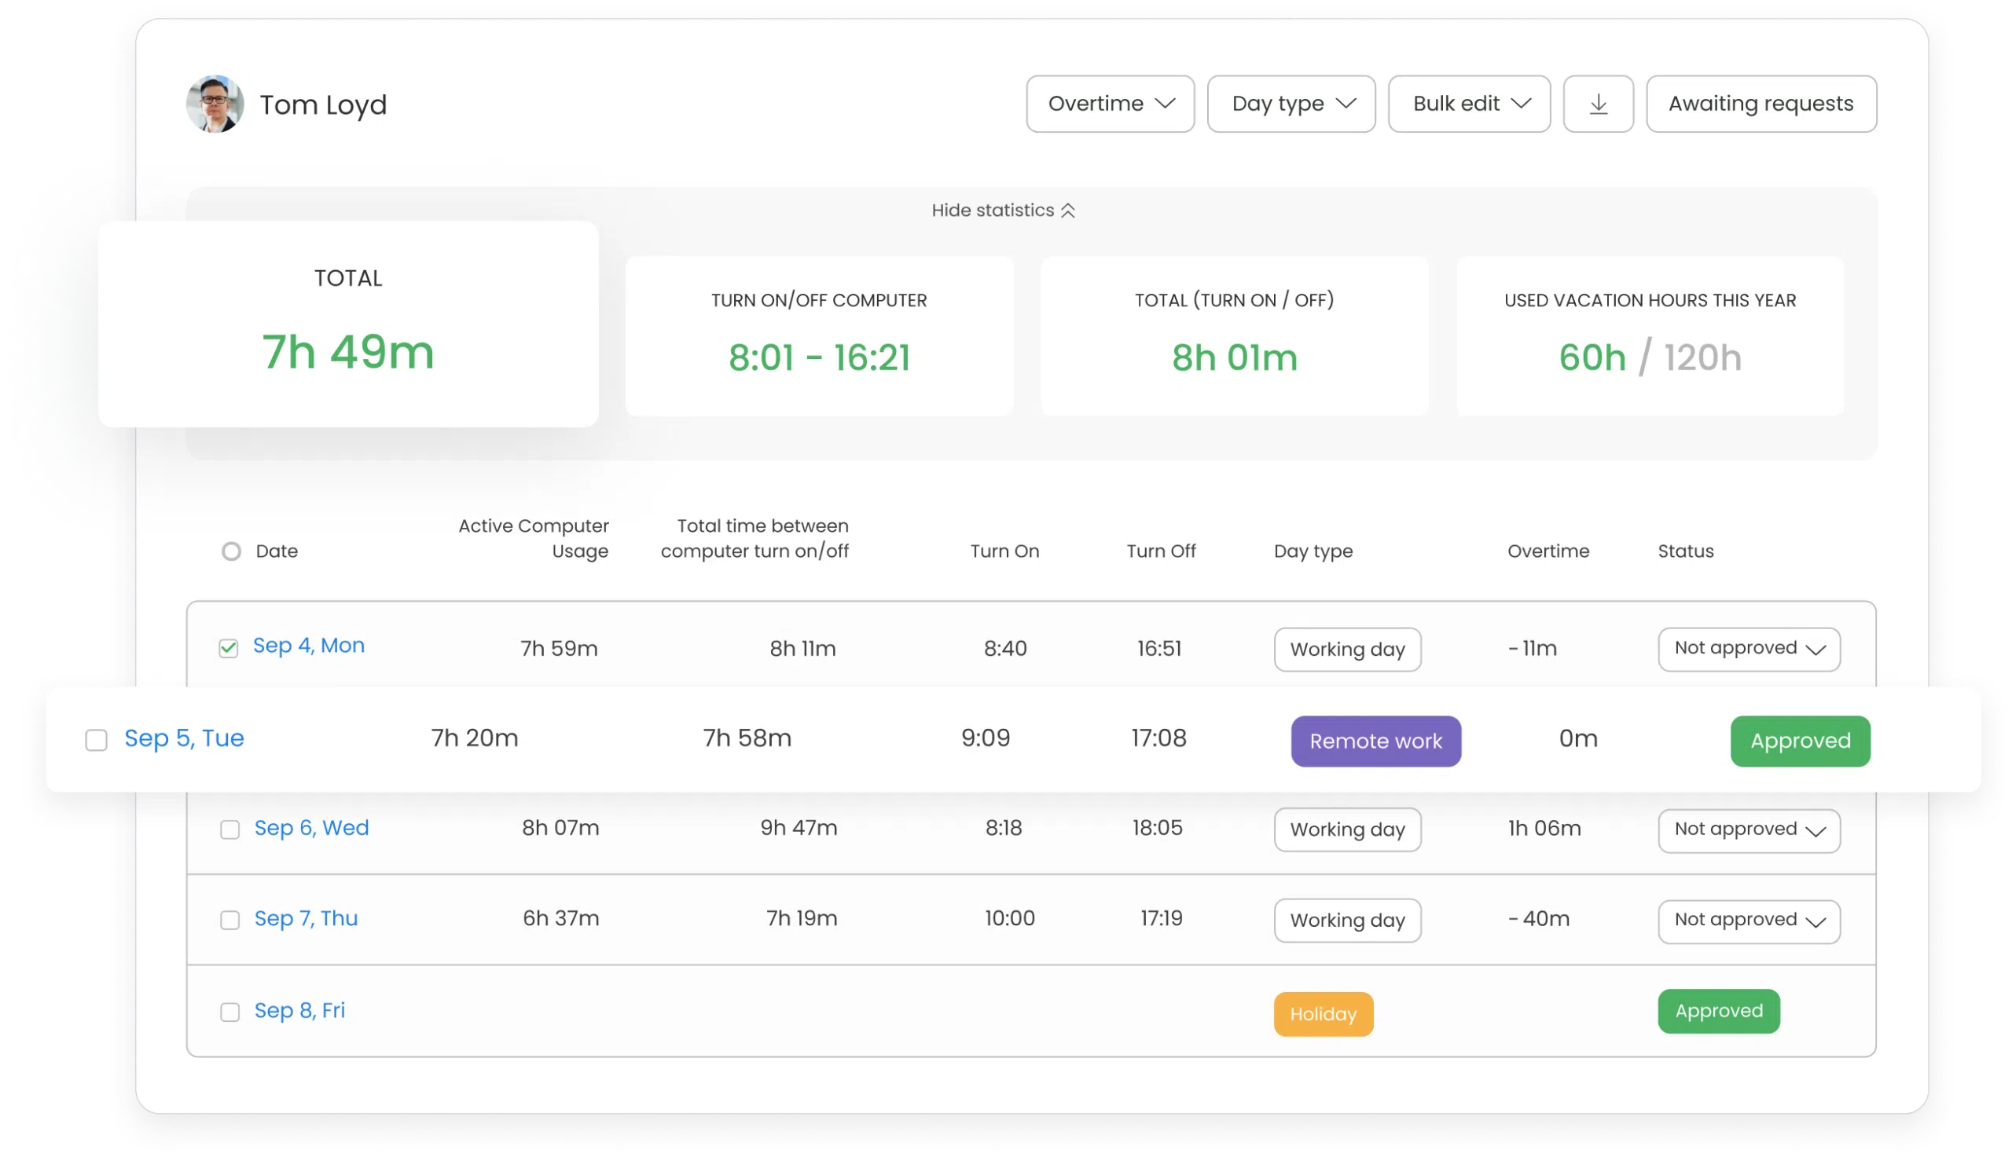Viewport: 2012px width, 1157px height.
Task: Click the 8:01 - 16:21 turn on/off card
Action: pos(819,335)
